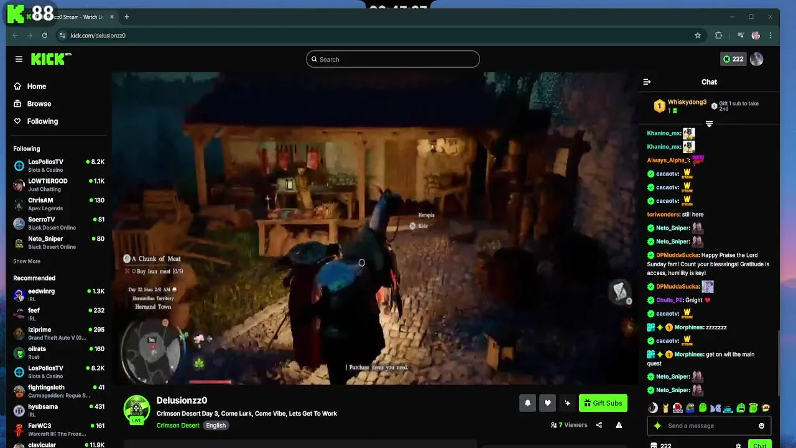
Task: Open hyubsama recommended channel
Action: pos(58,411)
